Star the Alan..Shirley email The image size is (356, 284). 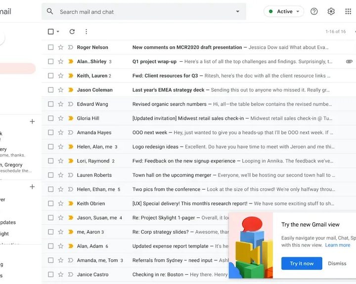[60, 61]
